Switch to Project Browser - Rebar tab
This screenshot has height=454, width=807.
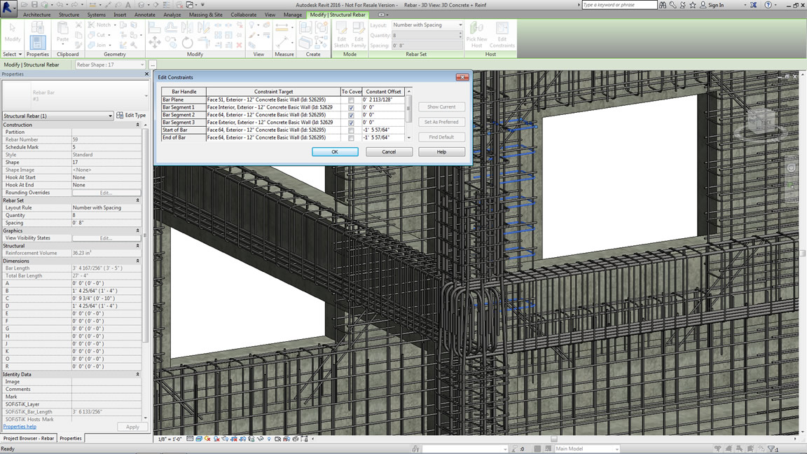(x=29, y=438)
